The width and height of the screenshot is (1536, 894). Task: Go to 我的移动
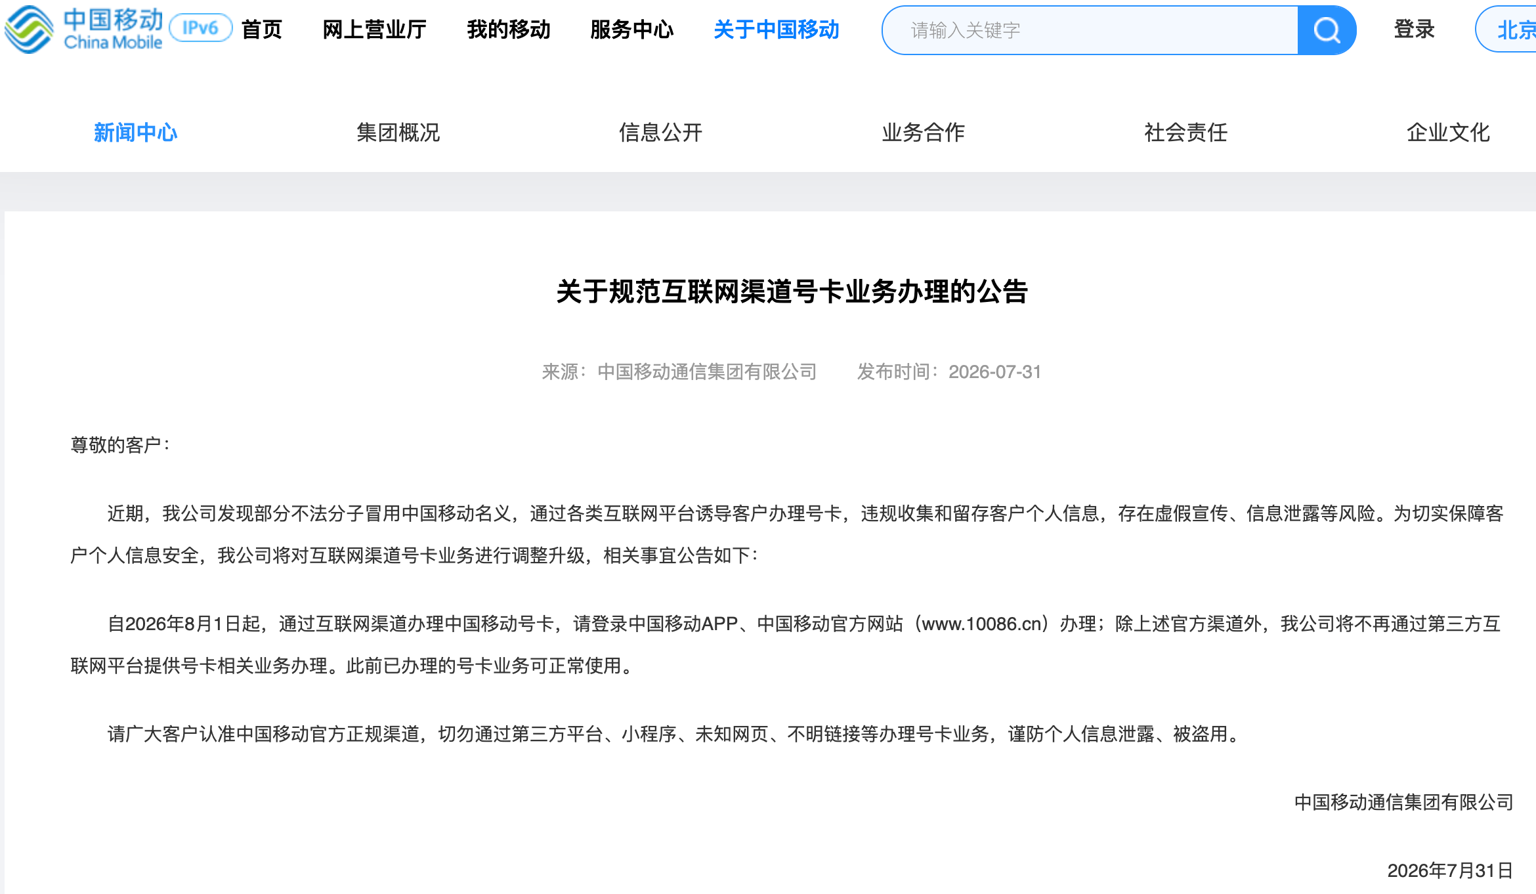pyautogui.click(x=509, y=30)
